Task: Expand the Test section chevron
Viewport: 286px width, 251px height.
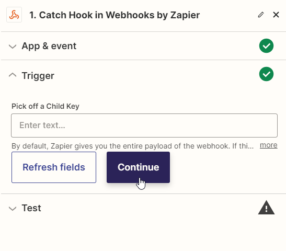Action: point(13,208)
